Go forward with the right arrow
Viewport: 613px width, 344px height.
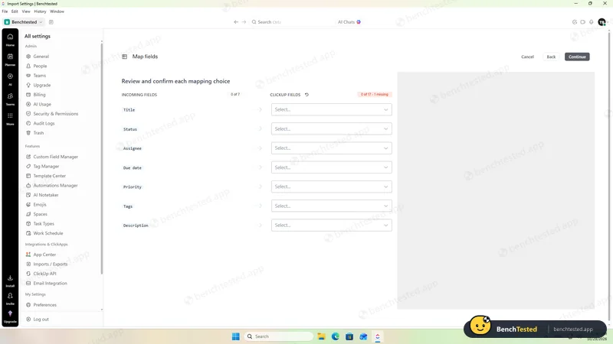point(244,22)
